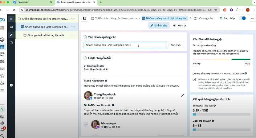Screen dimensions: 256x138
Task: Go to breadcrumb 1 Quảng cáo
Action: click(x=203, y=18)
